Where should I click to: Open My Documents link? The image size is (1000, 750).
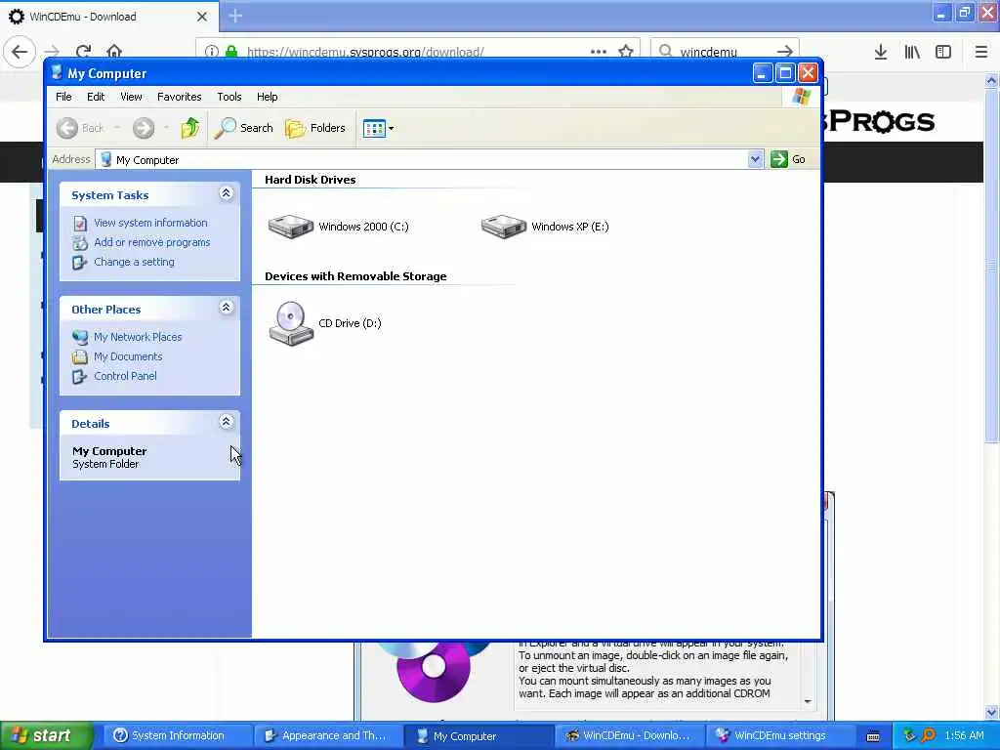point(128,356)
